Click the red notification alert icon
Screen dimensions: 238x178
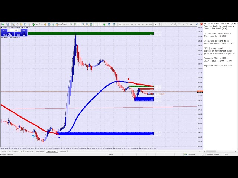(x=201, y=24)
